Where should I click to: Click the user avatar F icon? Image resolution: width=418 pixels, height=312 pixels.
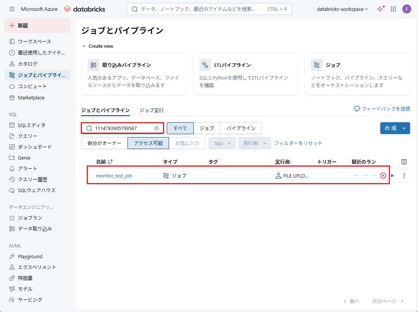tap(406, 9)
